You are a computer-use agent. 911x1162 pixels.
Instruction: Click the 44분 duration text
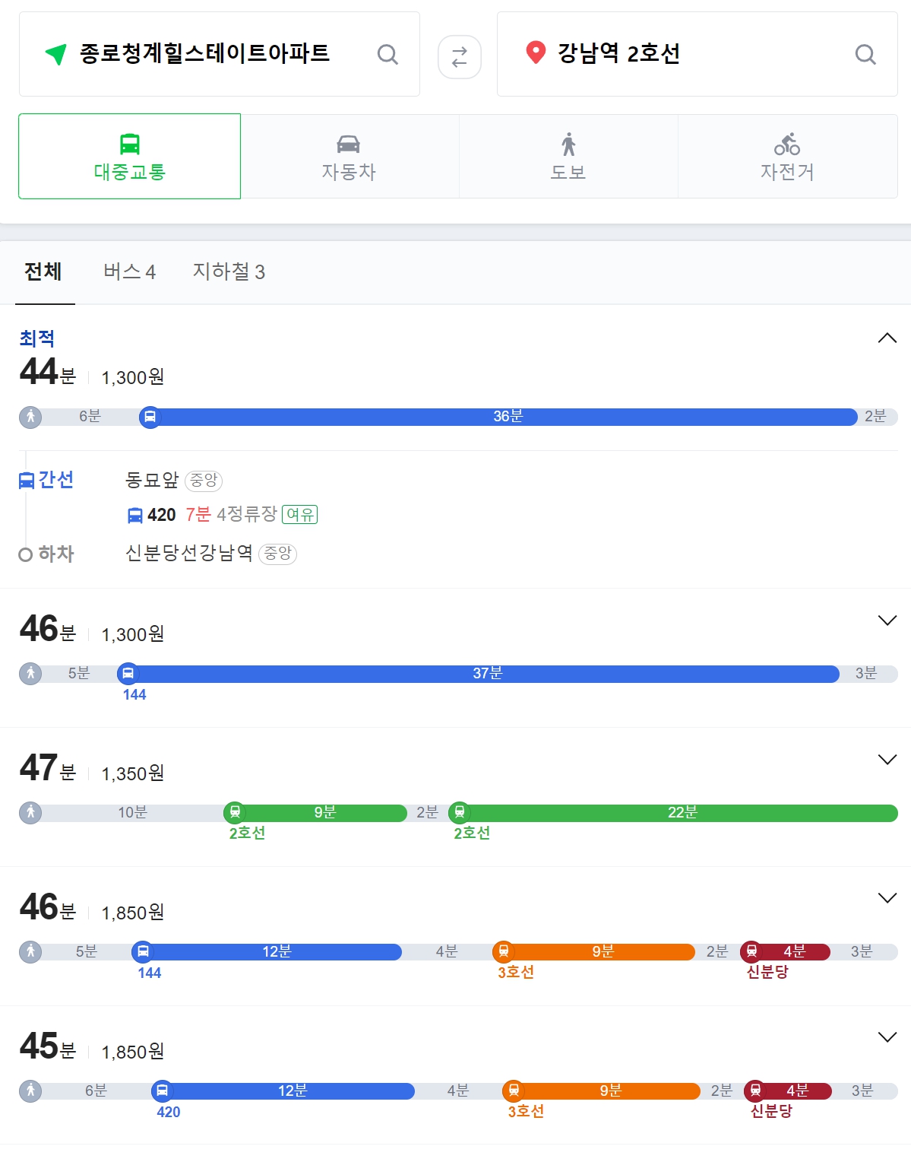(48, 372)
